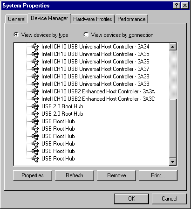Click USB icon beside Host Controller 3A36
The width and height of the screenshot is (191, 209).
35,62
